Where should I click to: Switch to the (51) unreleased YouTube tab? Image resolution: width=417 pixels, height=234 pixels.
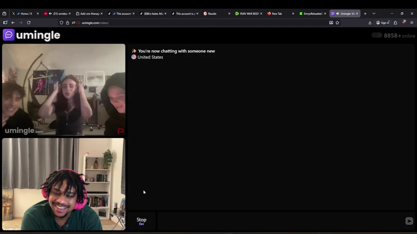pyautogui.click(x=57, y=14)
